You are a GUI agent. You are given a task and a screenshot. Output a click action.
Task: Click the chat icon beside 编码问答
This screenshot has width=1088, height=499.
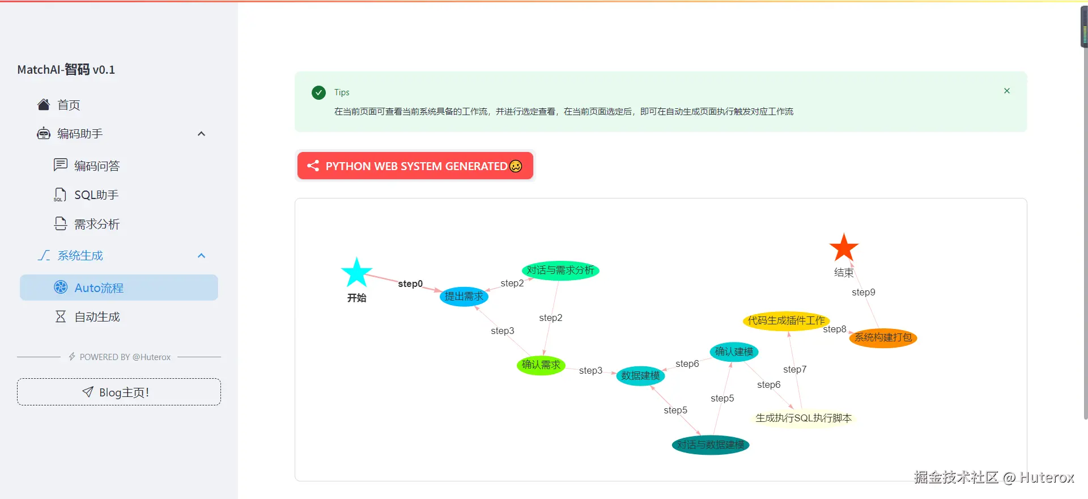click(60, 165)
